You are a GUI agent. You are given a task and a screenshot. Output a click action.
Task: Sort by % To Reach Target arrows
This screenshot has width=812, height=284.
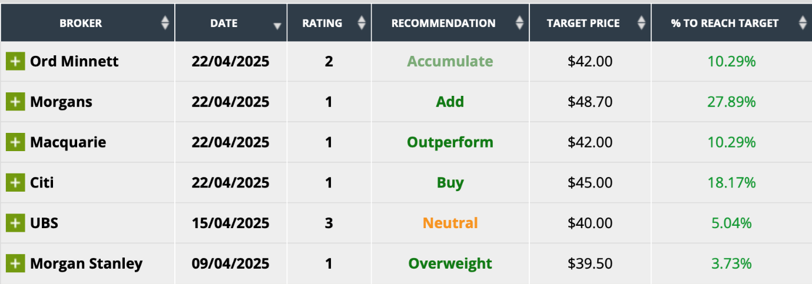pos(802,23)
